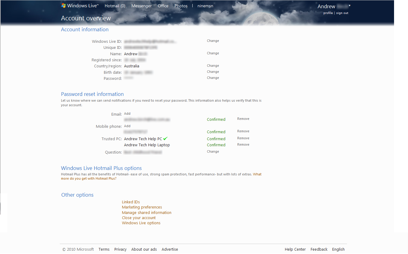Change language via English link
408x254 pixels.
coord(338,249)
